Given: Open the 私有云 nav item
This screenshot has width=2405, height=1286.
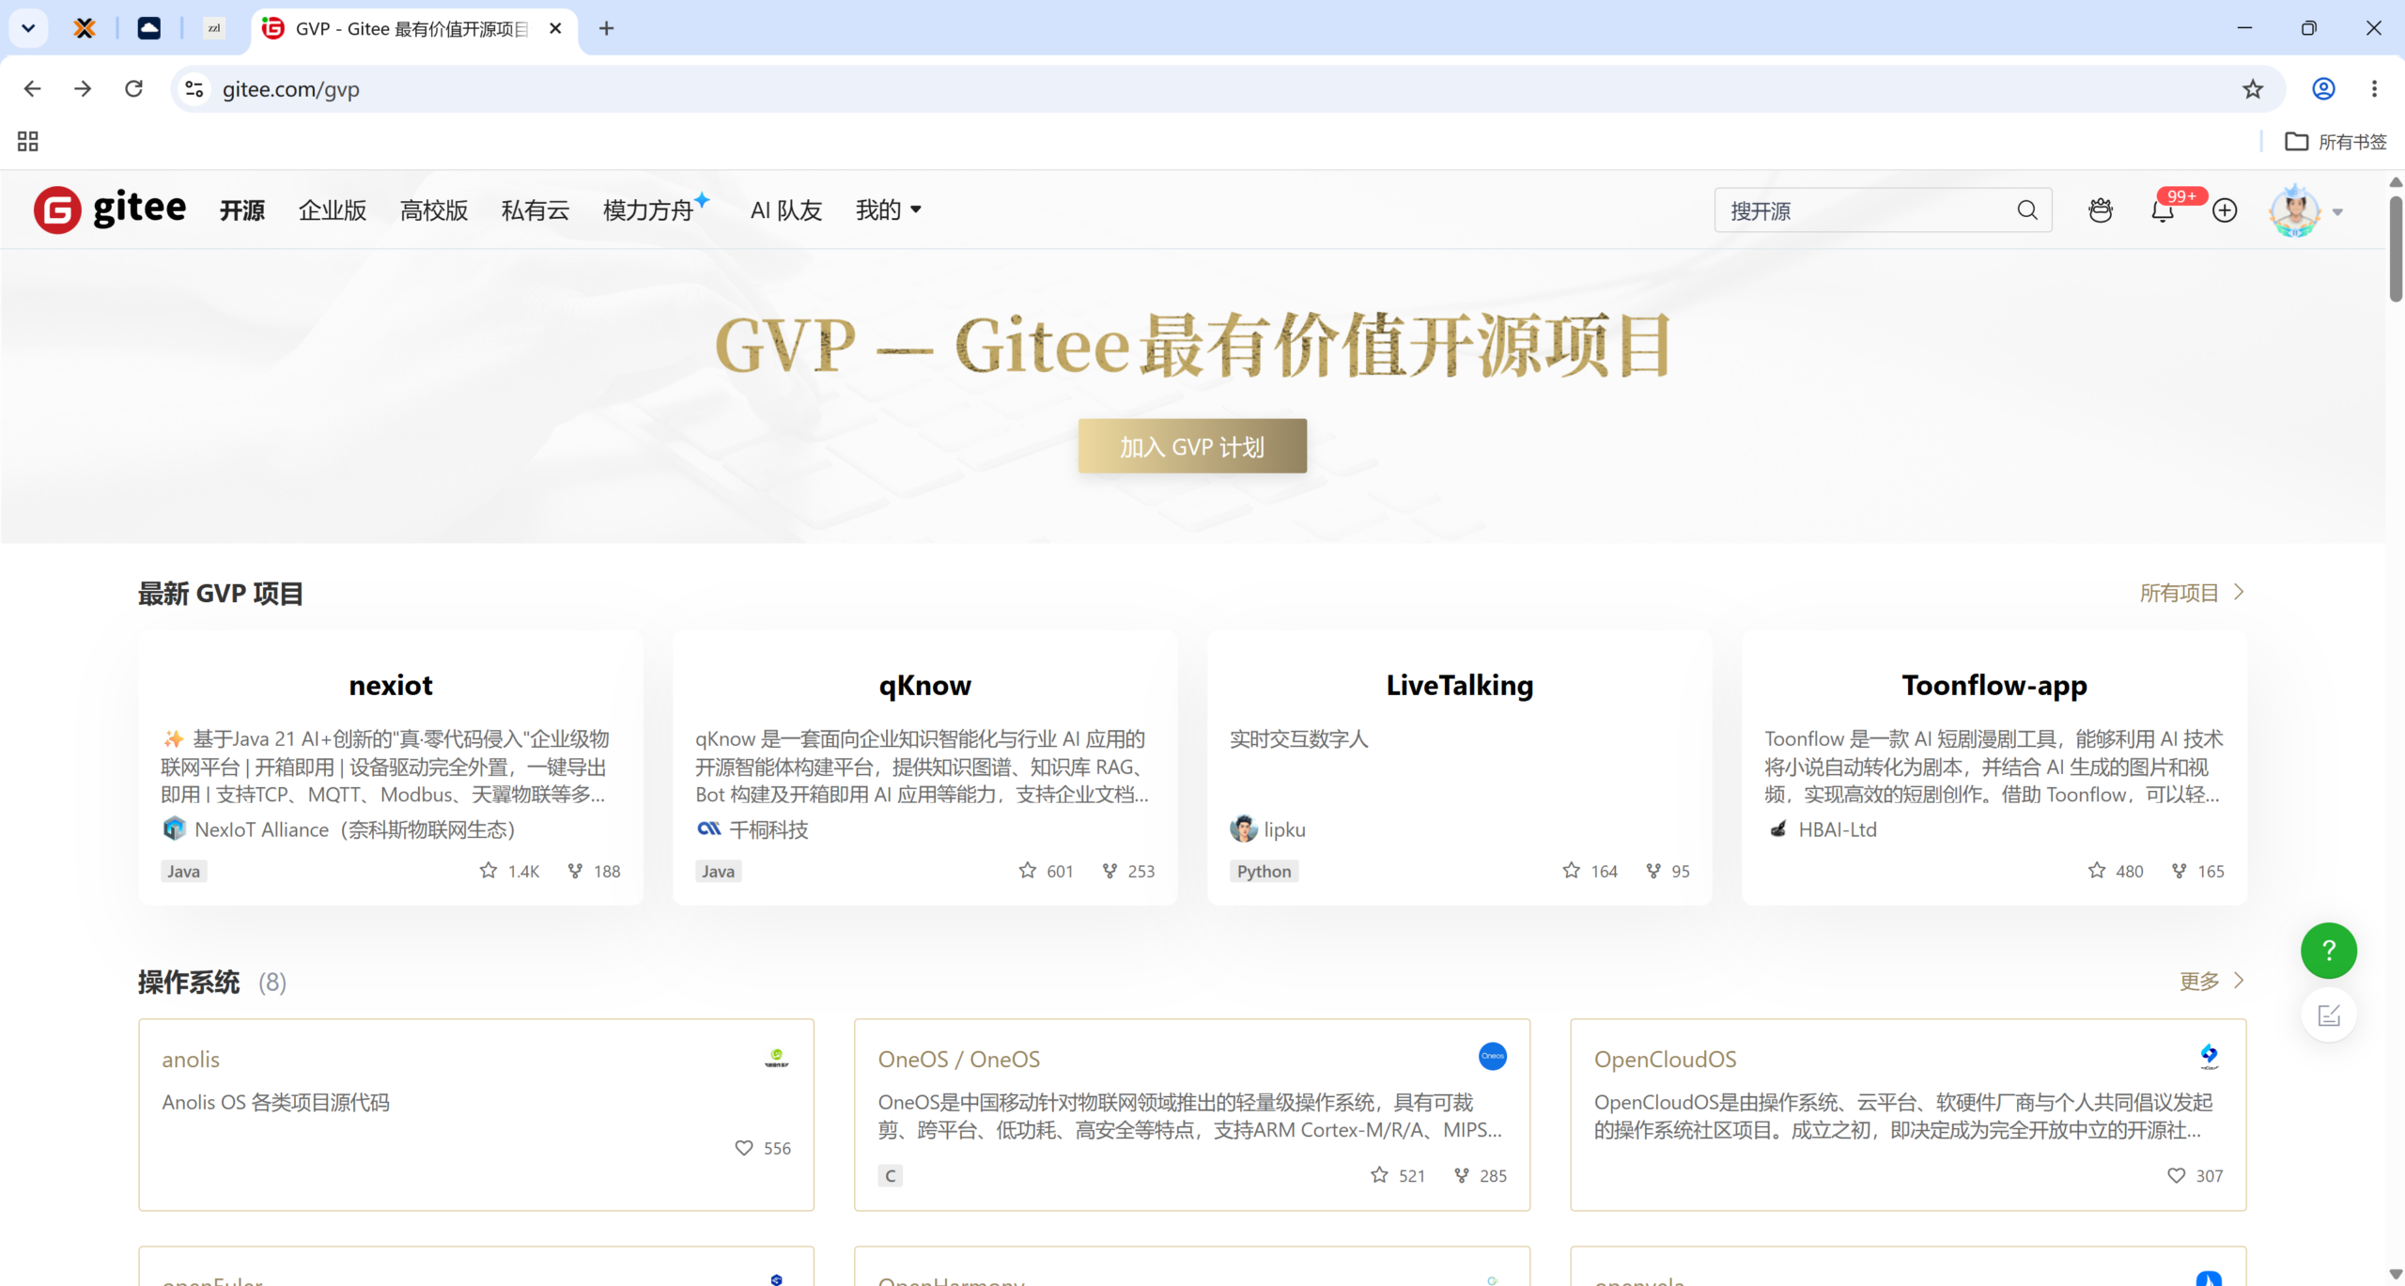Looking at the screenshot, I should pyautogui.click(x=535, y=210).
